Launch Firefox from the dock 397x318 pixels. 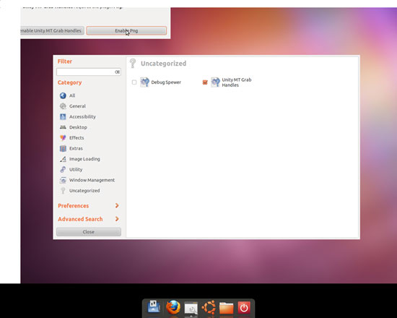(x=173, y=307)
